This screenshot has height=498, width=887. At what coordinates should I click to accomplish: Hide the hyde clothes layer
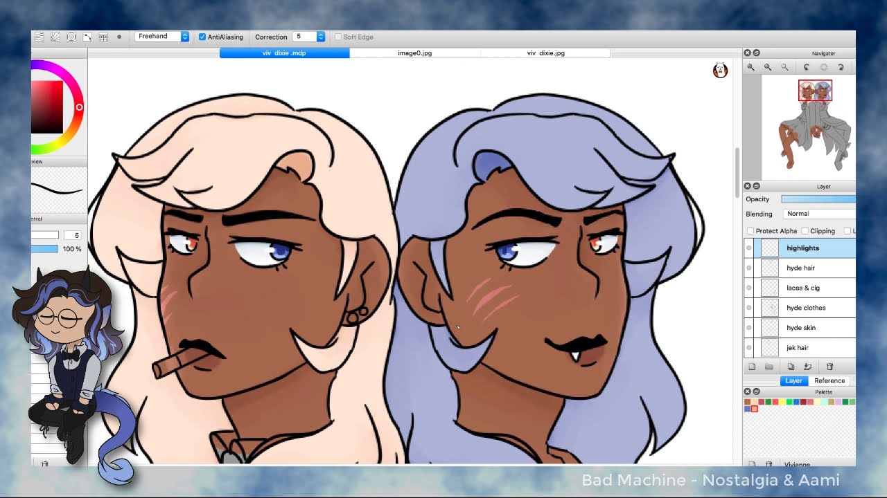[x=749, y=308]
